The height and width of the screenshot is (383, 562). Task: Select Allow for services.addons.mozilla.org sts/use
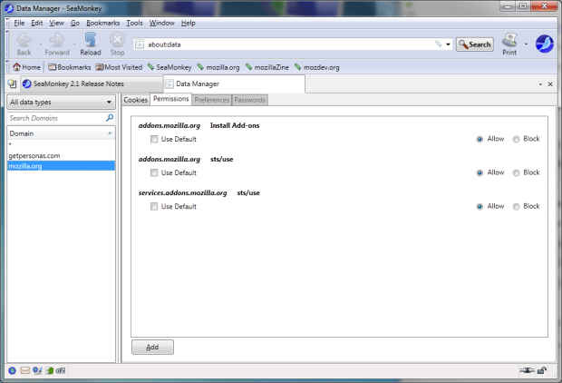pyautogui.click(x=480, y=206)
